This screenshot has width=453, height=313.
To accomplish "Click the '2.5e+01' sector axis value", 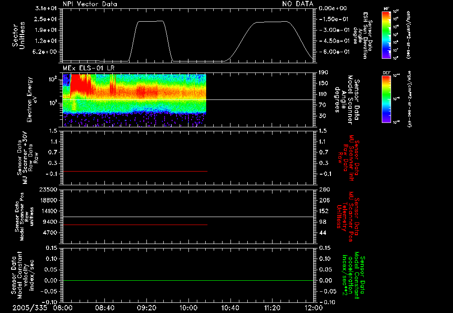I will pos(46,19).
